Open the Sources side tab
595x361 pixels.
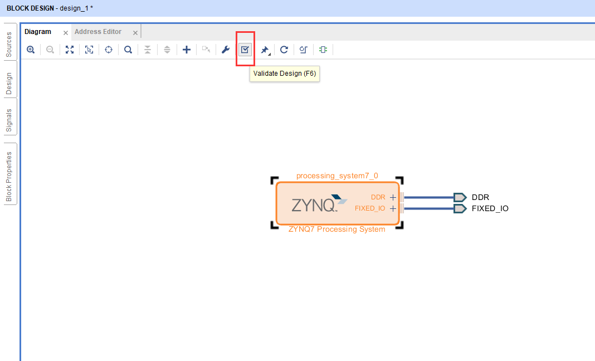[9, 43]
